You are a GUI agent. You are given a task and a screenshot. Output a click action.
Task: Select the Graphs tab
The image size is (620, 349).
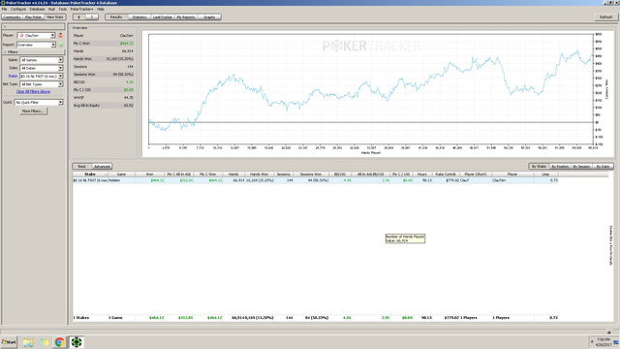point(209,17)
